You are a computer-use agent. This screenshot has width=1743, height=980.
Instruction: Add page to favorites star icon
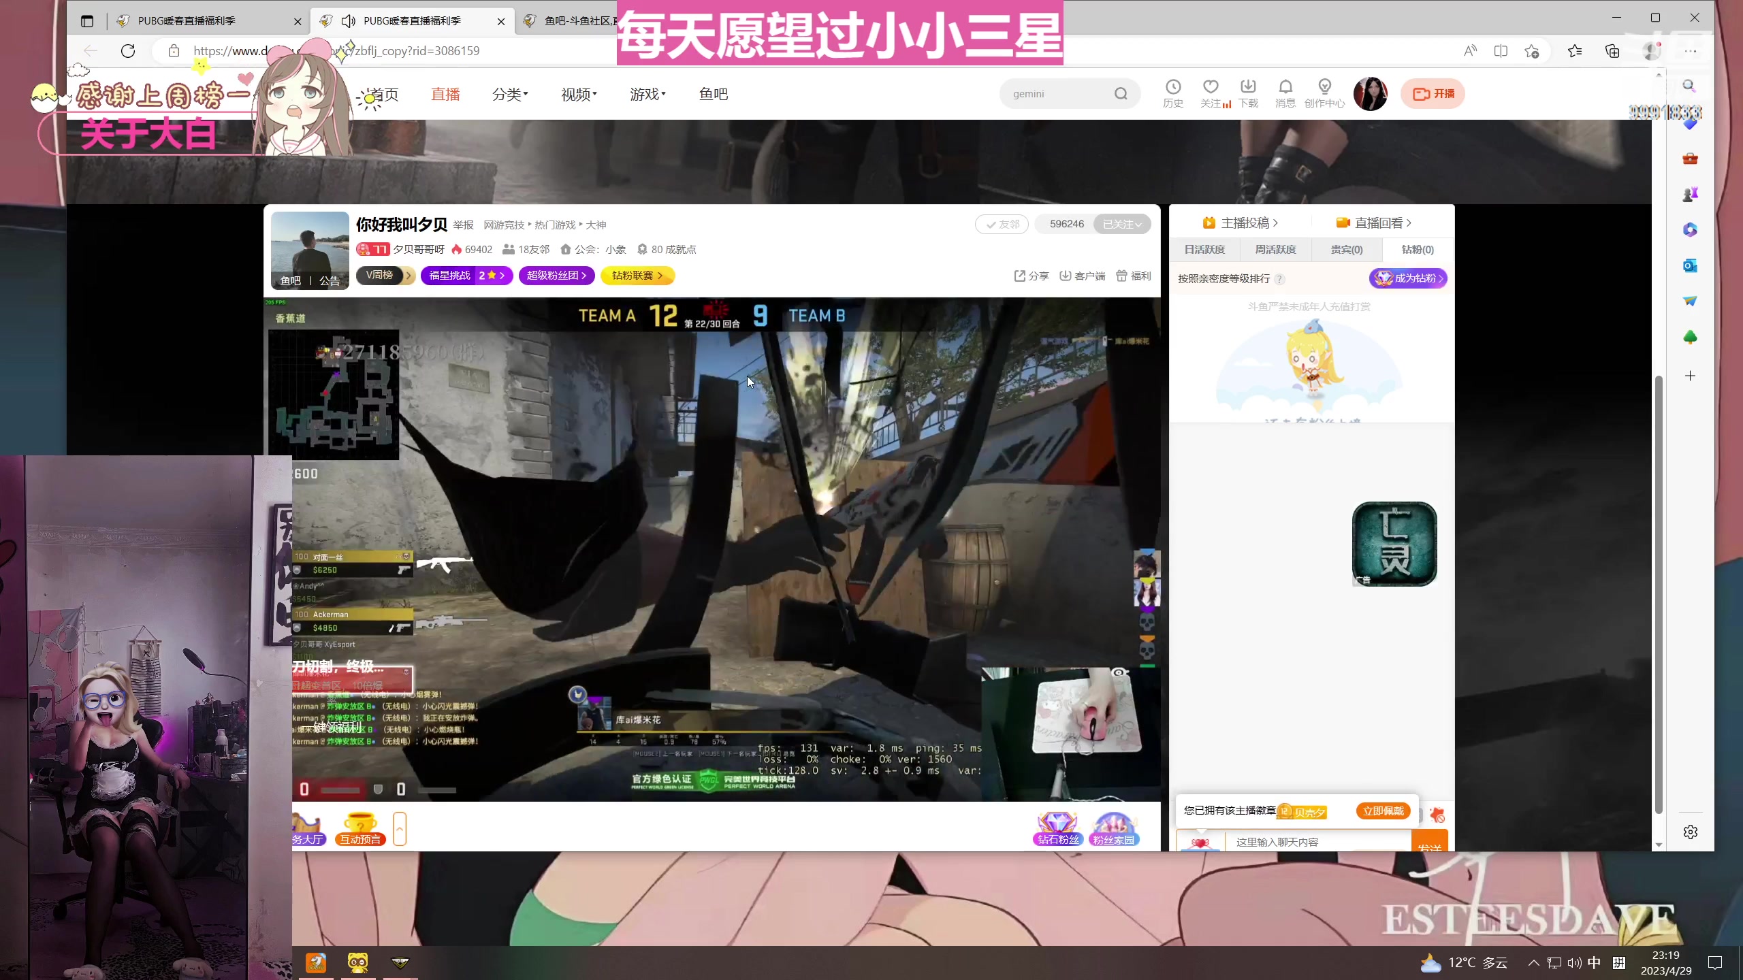[x=1532, y=51]
